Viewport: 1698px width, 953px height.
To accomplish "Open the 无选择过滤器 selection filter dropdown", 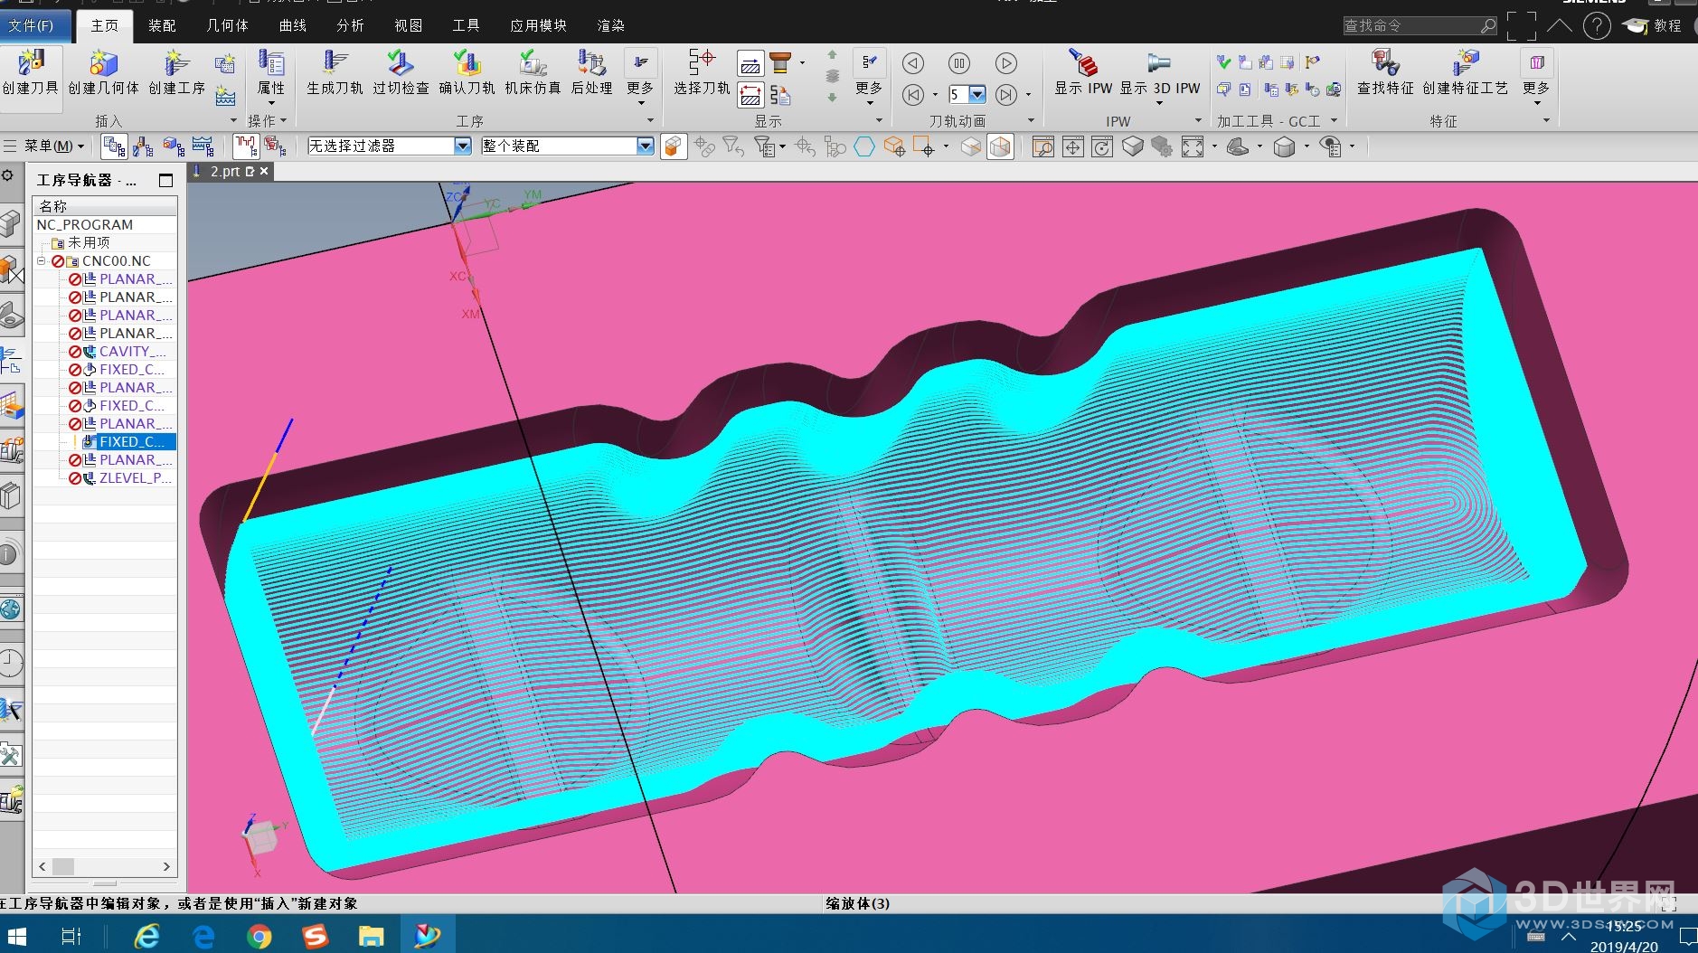I will [x=462, y=146].
